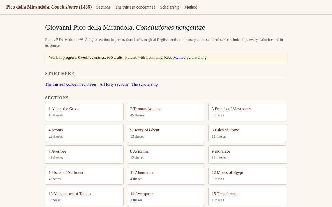
Task: Click the '45 theses' count under Thomas Aquinas
Action: (137, 115)
